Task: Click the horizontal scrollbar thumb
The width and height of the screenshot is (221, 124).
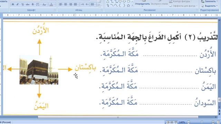Action: pyautogui.click(x=118, y=117)
